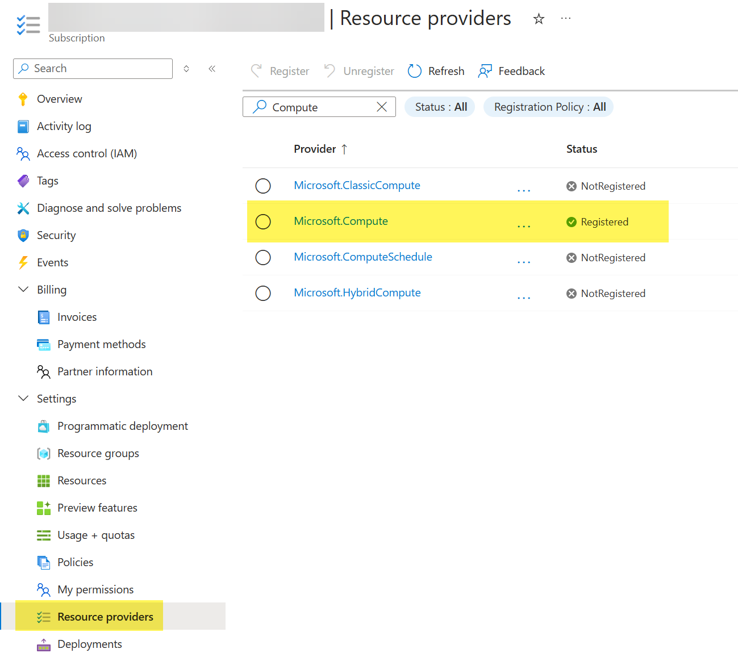Click the Refresh circular arrow icon

[415, 71]
